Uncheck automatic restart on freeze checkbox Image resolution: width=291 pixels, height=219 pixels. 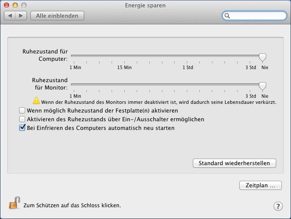pos(22,128)
